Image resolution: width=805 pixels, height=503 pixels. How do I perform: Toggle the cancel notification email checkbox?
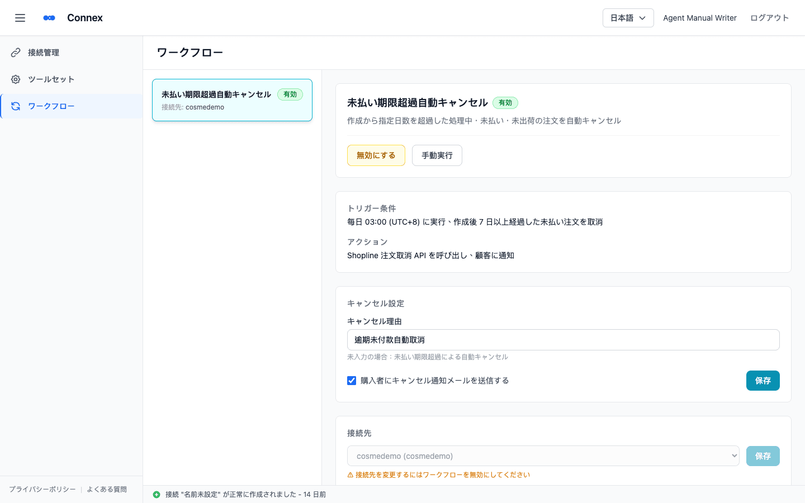pos(352,381)
